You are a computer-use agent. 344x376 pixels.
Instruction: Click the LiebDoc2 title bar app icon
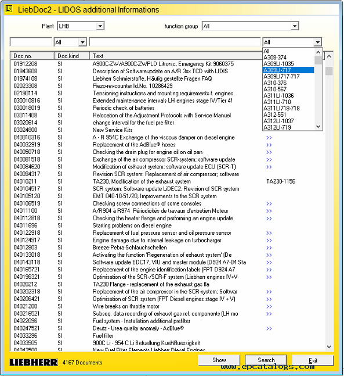(x=9, y=9)
